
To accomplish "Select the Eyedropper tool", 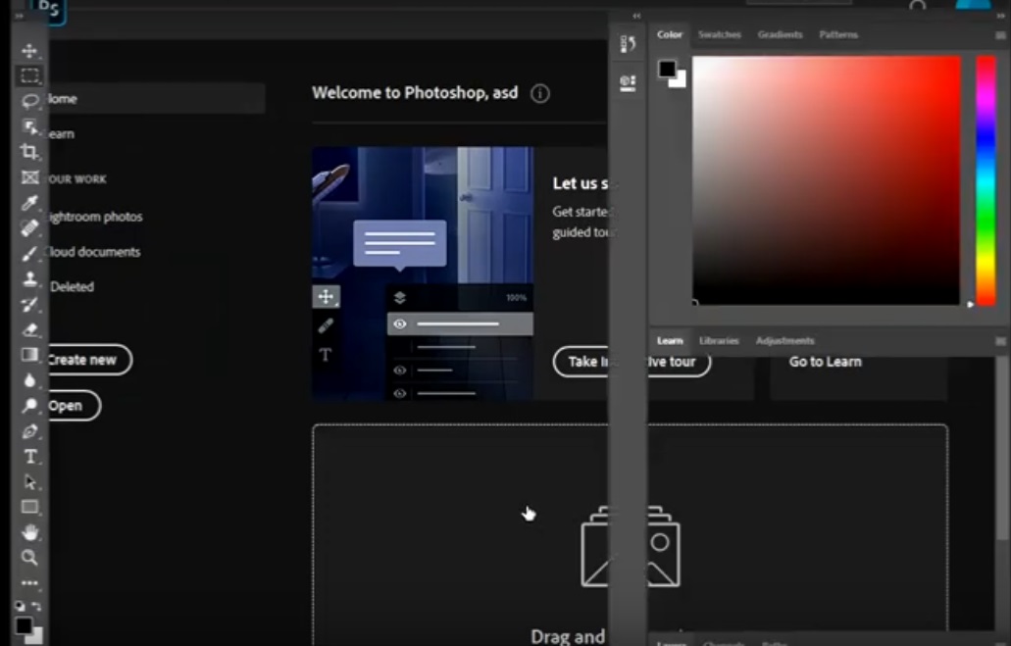I will [x=30, y=203].
